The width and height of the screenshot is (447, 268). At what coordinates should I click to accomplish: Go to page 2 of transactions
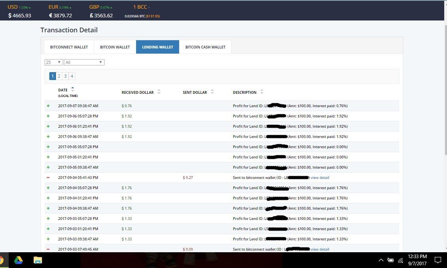point(59,76)
